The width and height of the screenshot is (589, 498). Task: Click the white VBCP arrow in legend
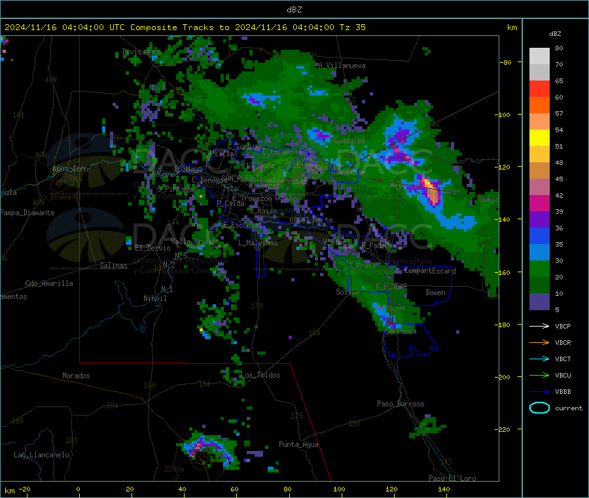tap(539, 326)
